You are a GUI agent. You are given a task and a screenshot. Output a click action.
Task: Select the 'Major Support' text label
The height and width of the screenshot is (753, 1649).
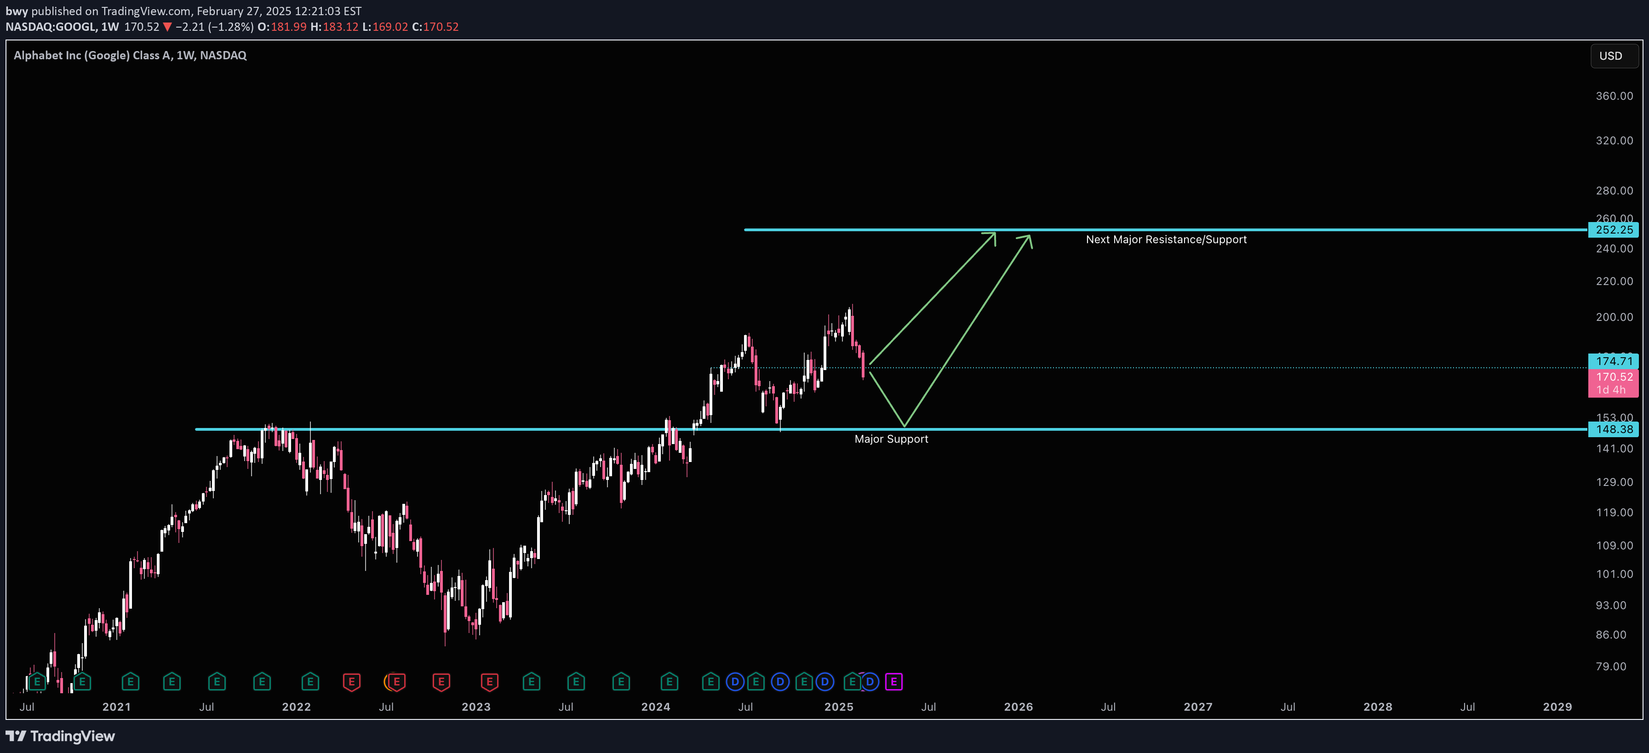tap(891, 439)
